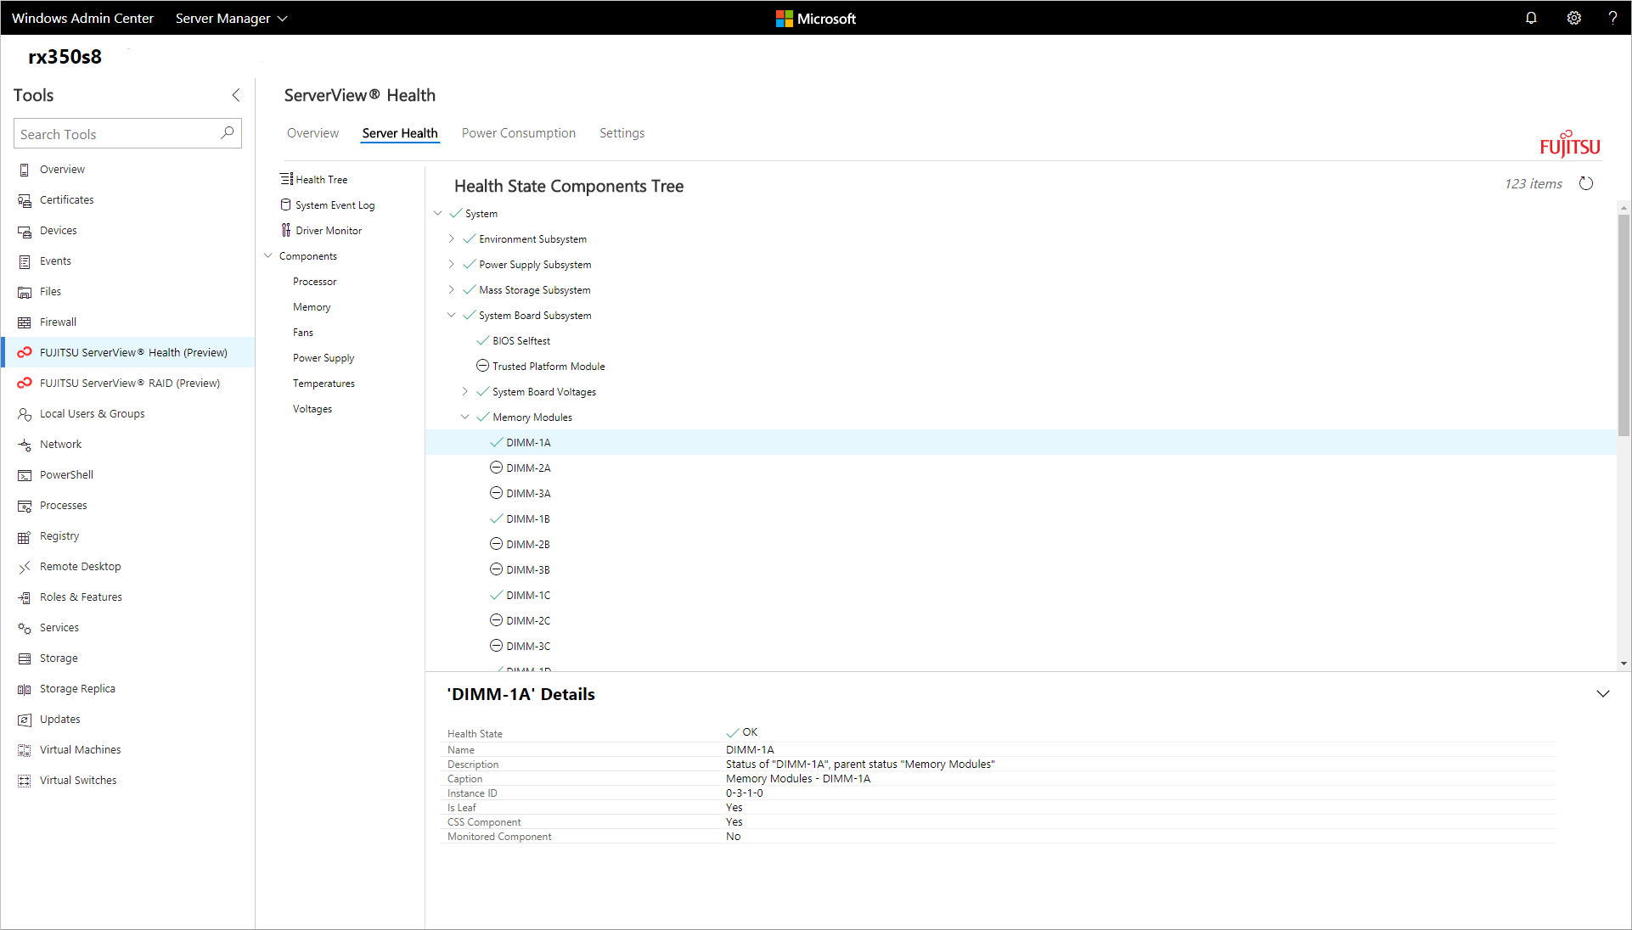Toggle the Server Health active tab
1632x930 pixels.
click(400, 132)
